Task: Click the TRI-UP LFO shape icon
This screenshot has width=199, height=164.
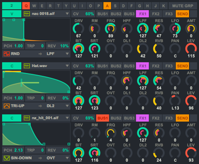Action: [6, 106]
